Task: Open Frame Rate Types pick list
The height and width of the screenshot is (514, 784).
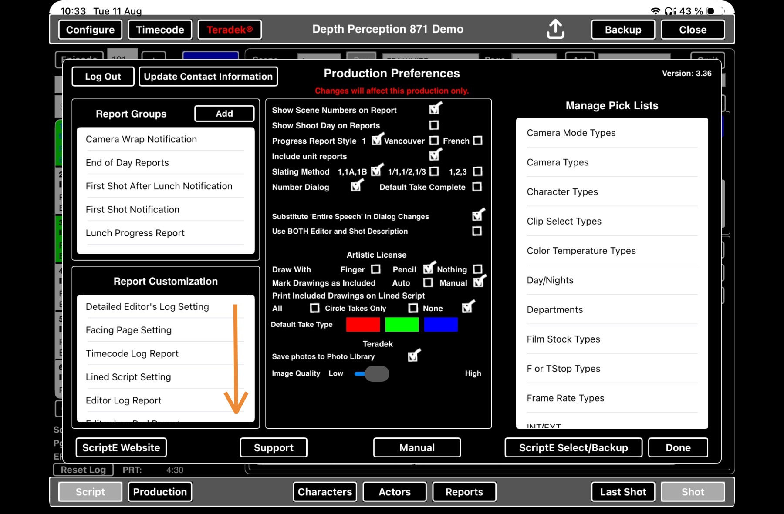Action: (612, 398)
